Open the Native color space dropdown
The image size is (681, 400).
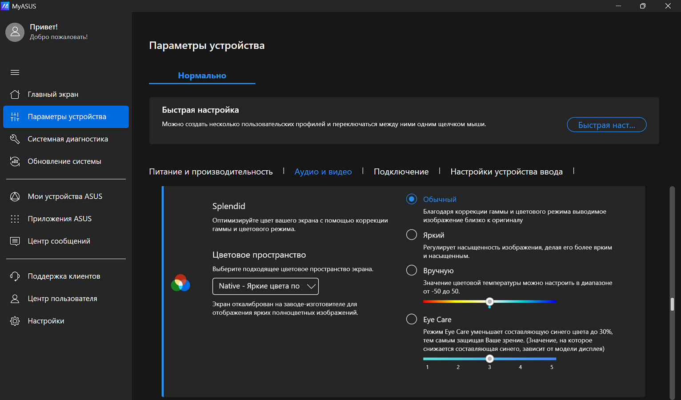click(265, 286)
